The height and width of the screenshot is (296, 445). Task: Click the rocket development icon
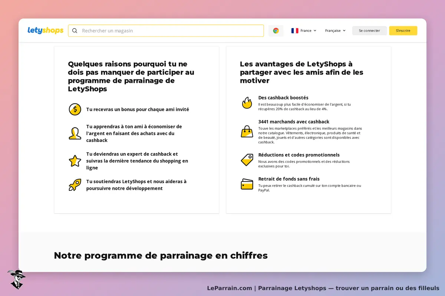[75, 185]
